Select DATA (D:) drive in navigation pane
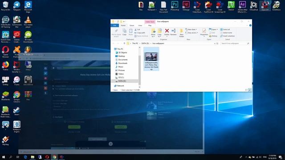Screen dimensions: 285x160 pyautogui.click(x=121, y=81)
